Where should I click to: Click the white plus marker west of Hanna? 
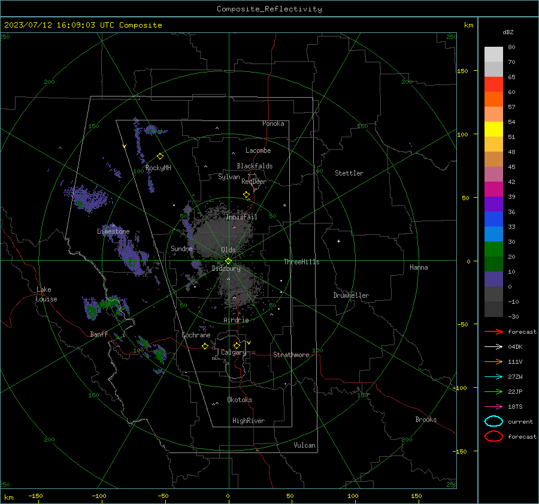click(338, 241)
